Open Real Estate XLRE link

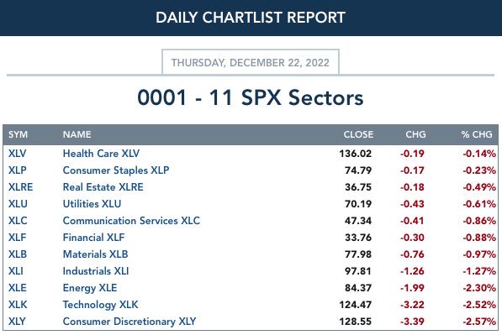(x=103, y=187)
